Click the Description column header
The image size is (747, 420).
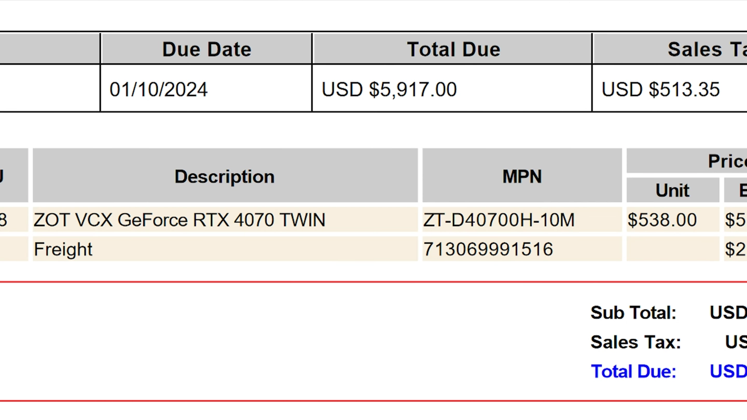tap(225, 176)
